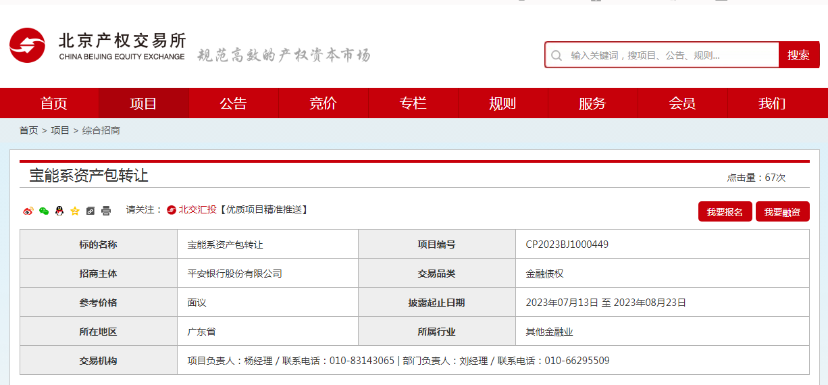Open the 首页 navigation tab

(54, 103)
